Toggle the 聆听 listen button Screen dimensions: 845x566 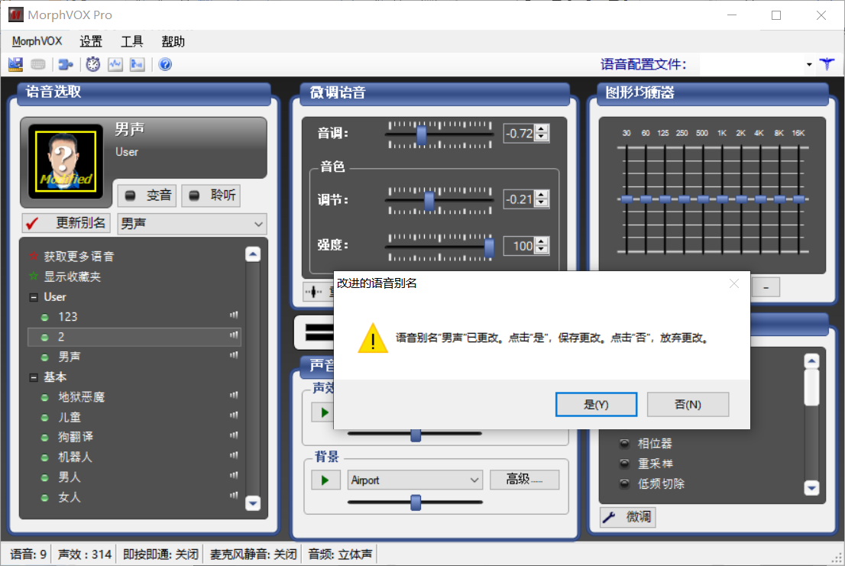pyautogui.click(x=211, y=195)
